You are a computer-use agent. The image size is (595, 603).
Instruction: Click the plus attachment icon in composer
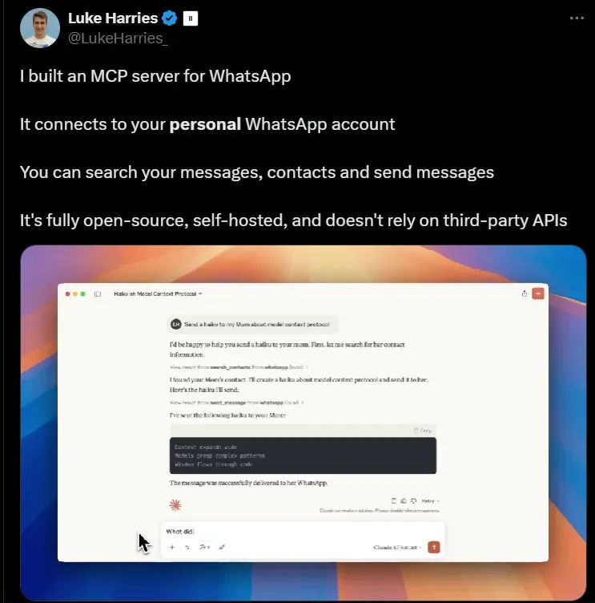172,547
